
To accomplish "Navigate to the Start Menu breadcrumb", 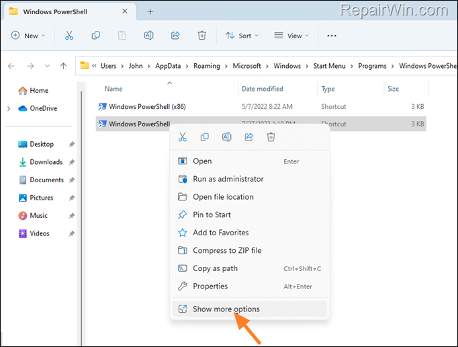I will tap(330, 66).
